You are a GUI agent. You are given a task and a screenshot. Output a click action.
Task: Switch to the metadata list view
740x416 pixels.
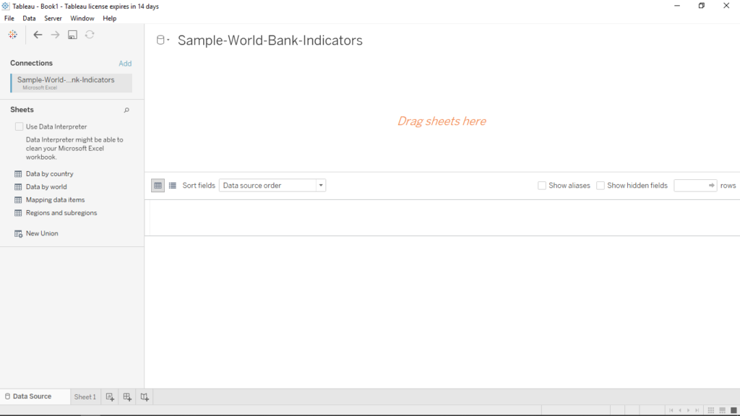pyautogui.click(x=173, y=186)
